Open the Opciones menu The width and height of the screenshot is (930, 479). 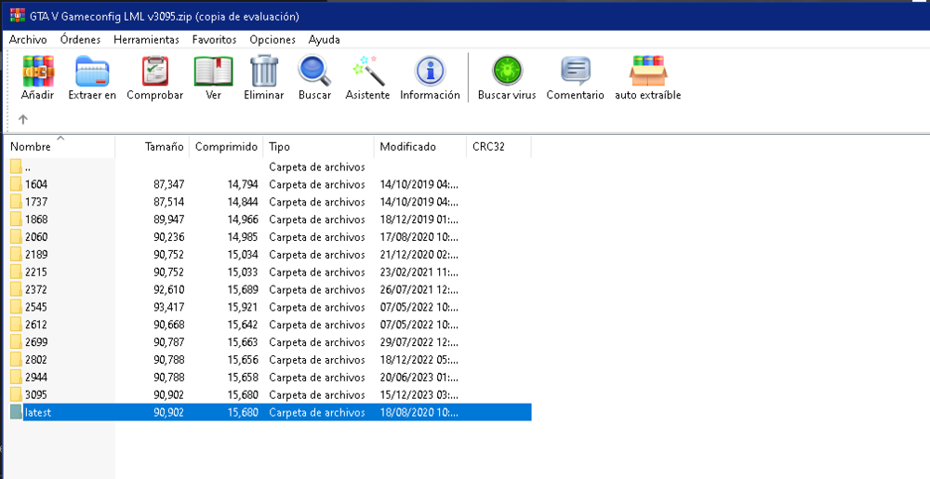click(x=272, y=40)
